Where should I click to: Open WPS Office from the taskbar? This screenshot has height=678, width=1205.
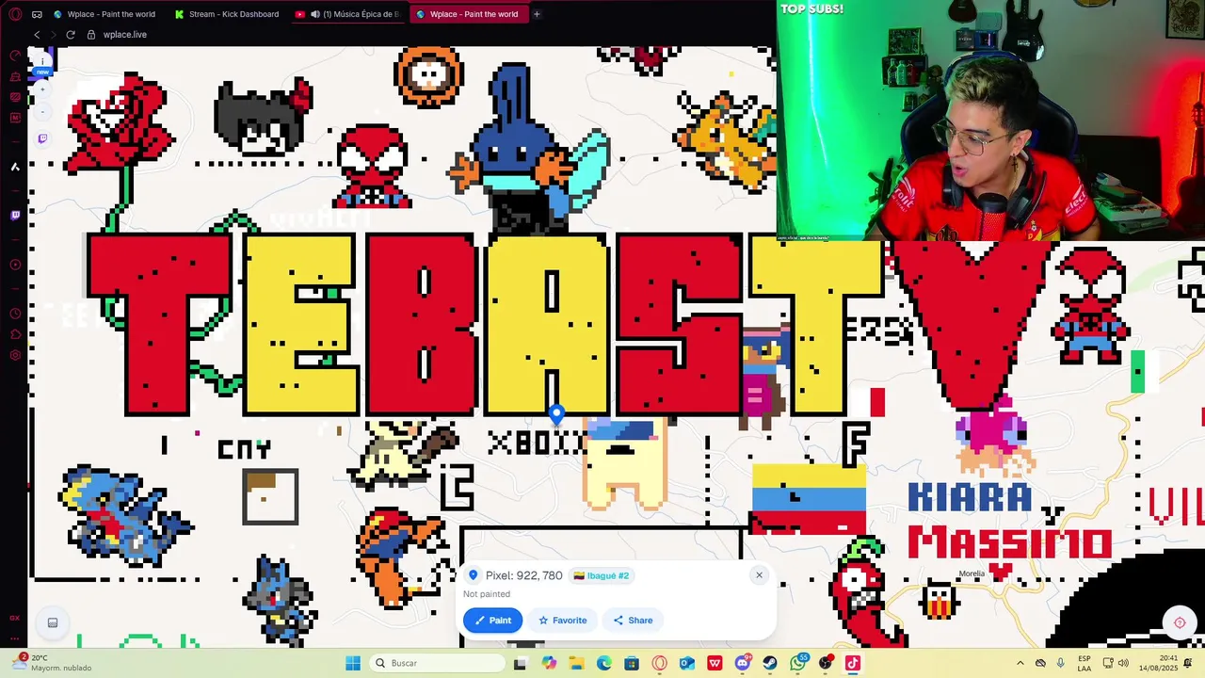point(715,663)
